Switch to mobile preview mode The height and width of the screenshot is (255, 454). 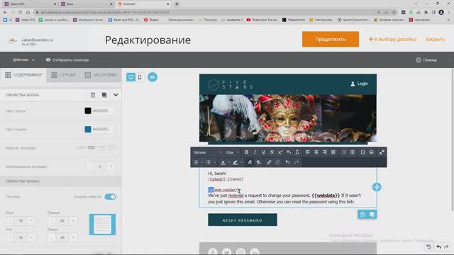[140, 77]
